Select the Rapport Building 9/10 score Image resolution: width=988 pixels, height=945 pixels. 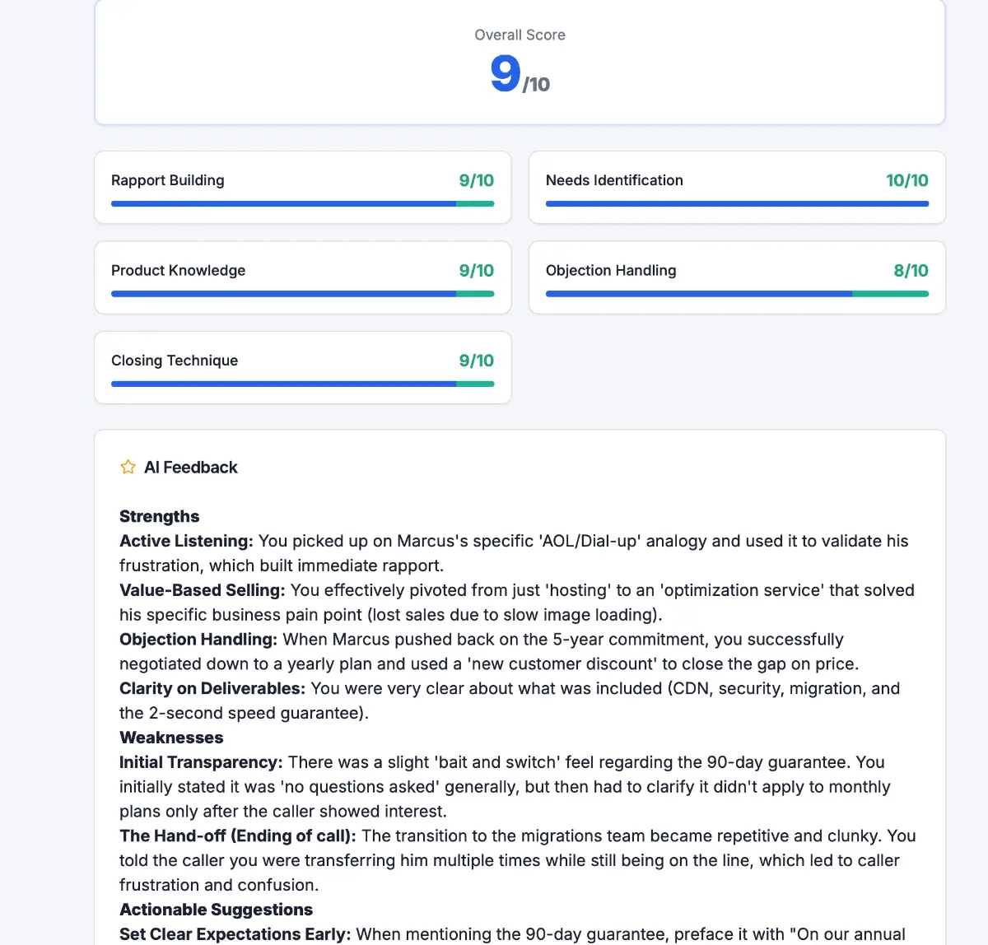[476, 180]
